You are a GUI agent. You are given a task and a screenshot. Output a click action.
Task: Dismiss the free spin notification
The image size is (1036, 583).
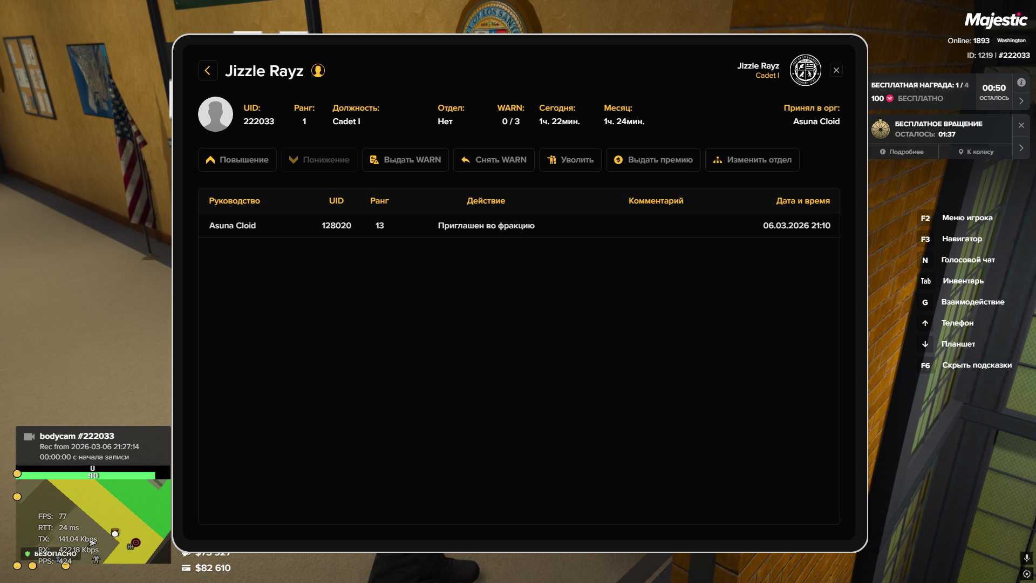(1021, 125)
